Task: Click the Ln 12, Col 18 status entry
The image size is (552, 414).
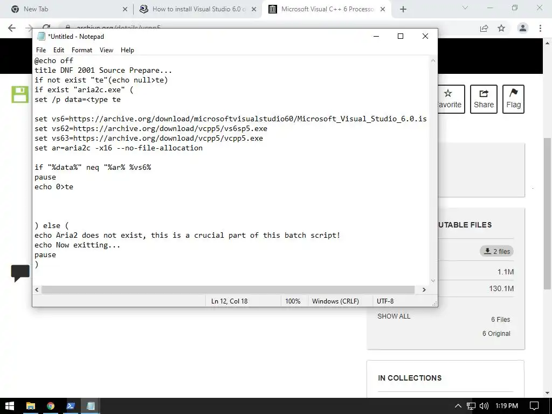Action: click(x=229, y=301)
